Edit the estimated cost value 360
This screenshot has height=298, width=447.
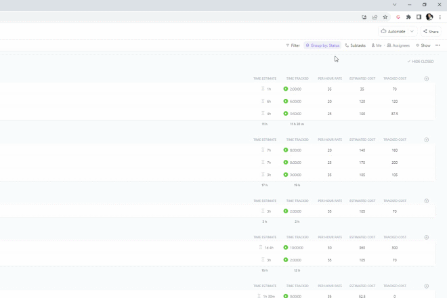(x=362, y=248)
